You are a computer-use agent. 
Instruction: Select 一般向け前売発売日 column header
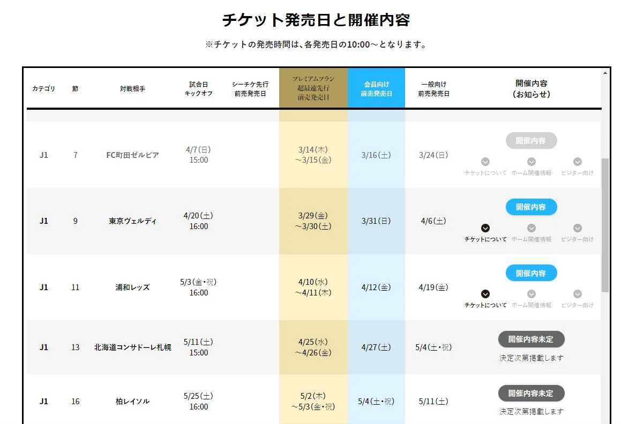[433, 89]
